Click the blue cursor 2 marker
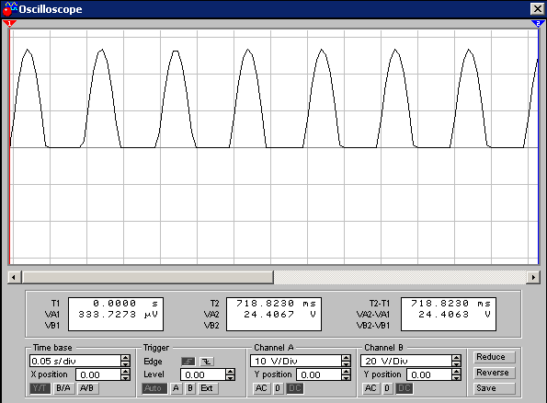This screenshot has height=403, width=547. point(538,24)
